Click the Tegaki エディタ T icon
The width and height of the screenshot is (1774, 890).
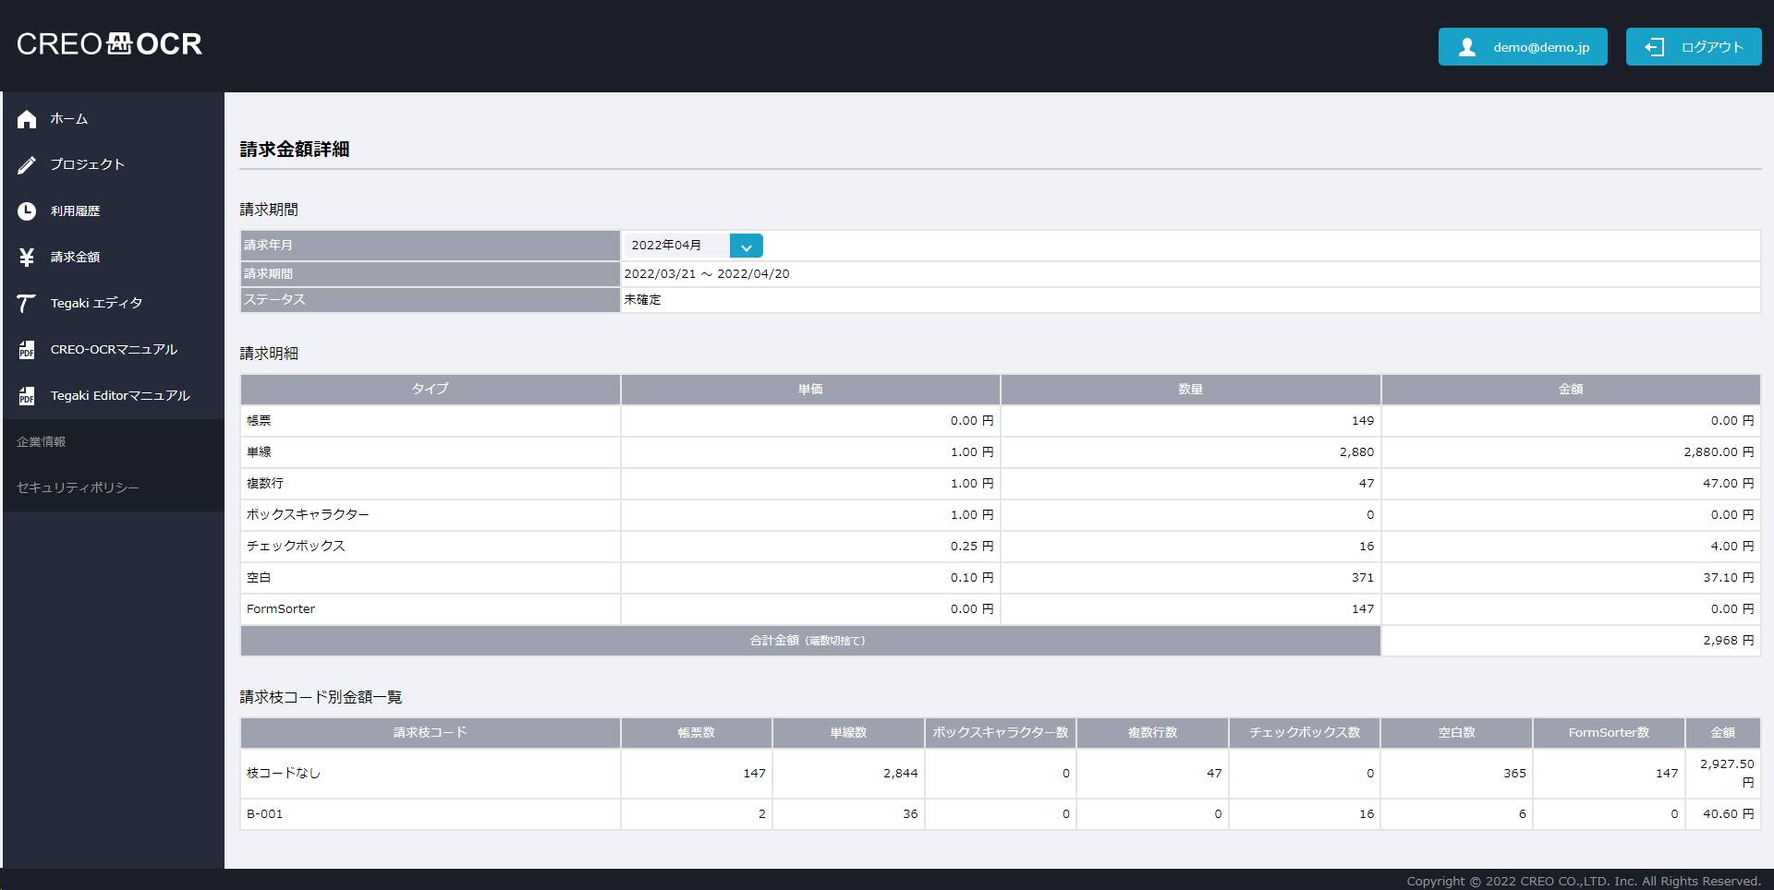click(x=27, y=304)
